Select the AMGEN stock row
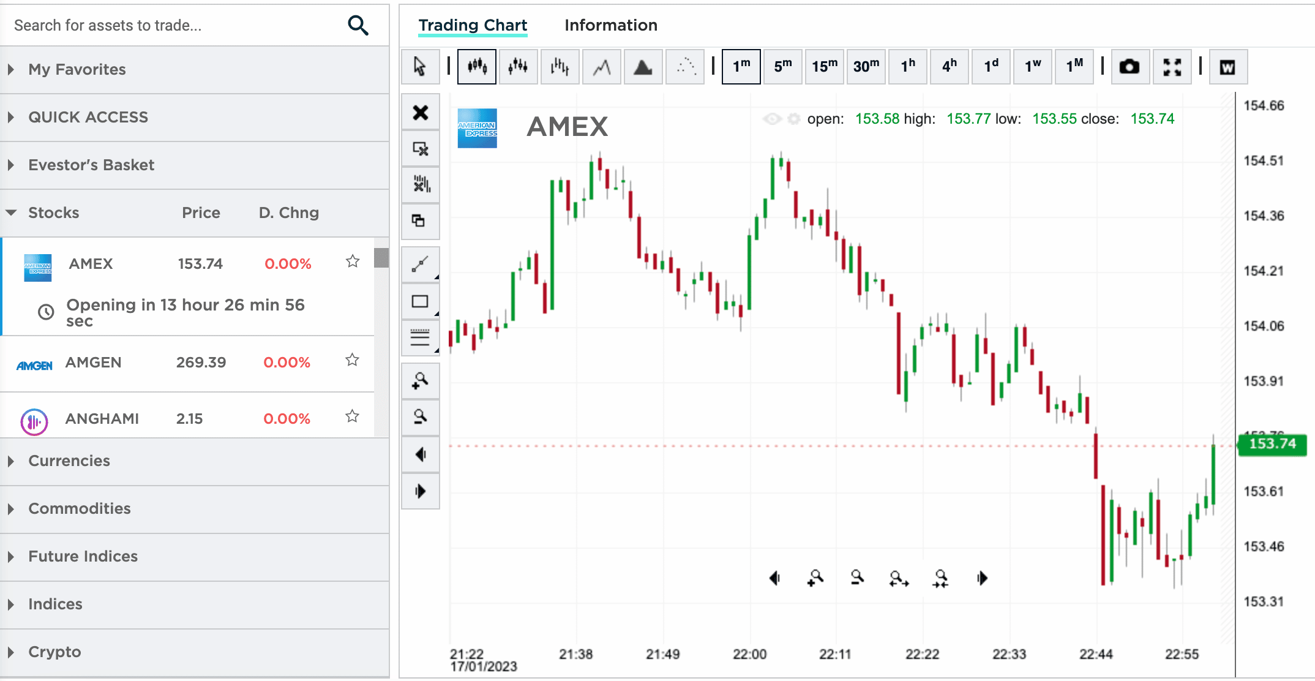Screen dimensions: 1315x681 click(187, 363)
